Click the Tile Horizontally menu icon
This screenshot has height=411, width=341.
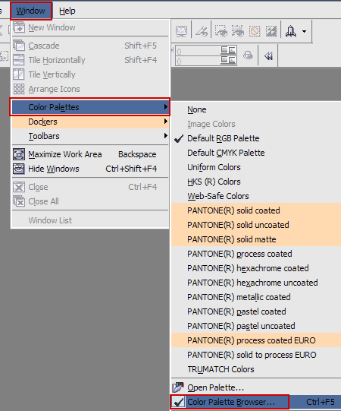19,60
